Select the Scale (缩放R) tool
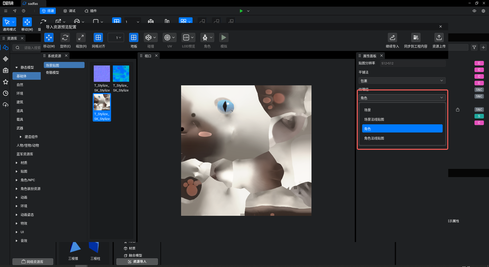This screenshot has height=267, width=489. tap(81, 38)
